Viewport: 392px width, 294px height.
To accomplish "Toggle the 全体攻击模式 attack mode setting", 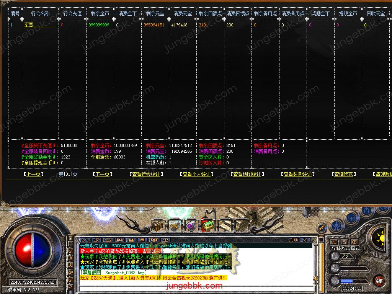I will [346, 248].
